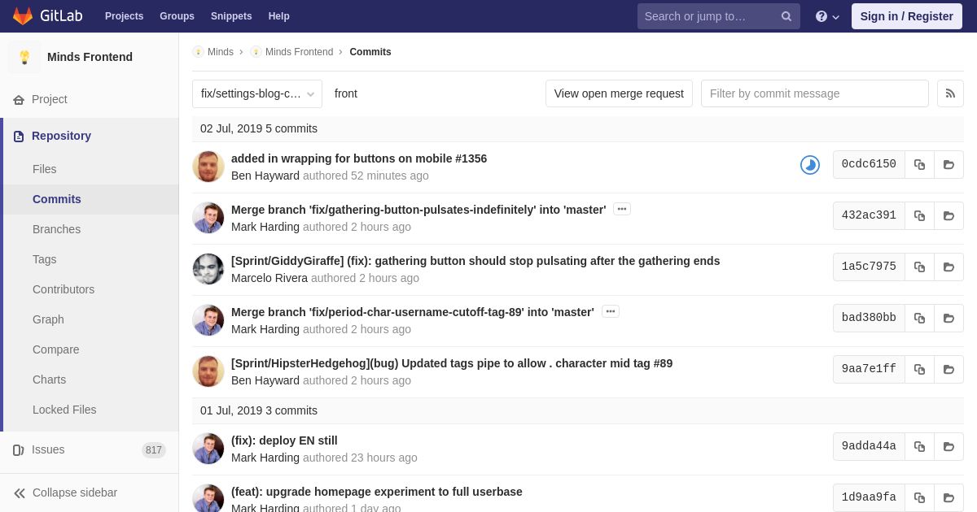
Task: Copy commit SHA bad380bb
Action: tap(919, 318)
